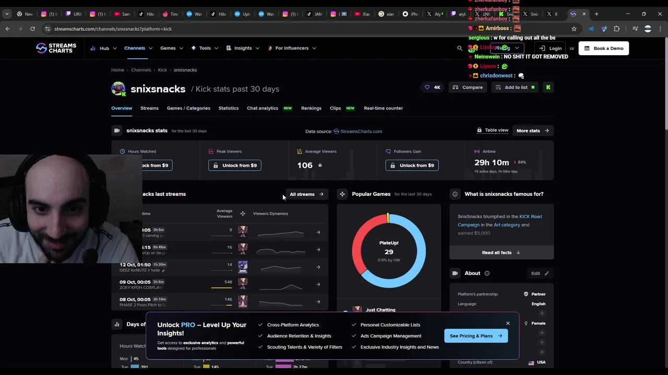Click the game column icon in streams header
The width and height of the screenshot is (668, 375).
(x=243, y=214)
